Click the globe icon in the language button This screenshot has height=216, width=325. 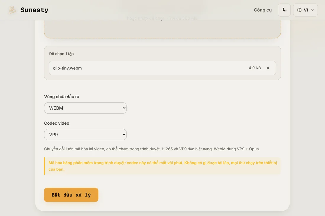[299, 10]
